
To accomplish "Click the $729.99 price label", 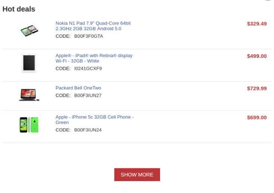I will (x=257, y=89).
